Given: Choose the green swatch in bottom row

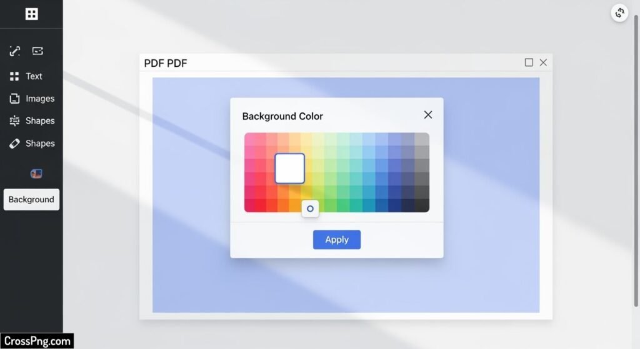Looking at the screenshot, I should [x=343, y=205].
